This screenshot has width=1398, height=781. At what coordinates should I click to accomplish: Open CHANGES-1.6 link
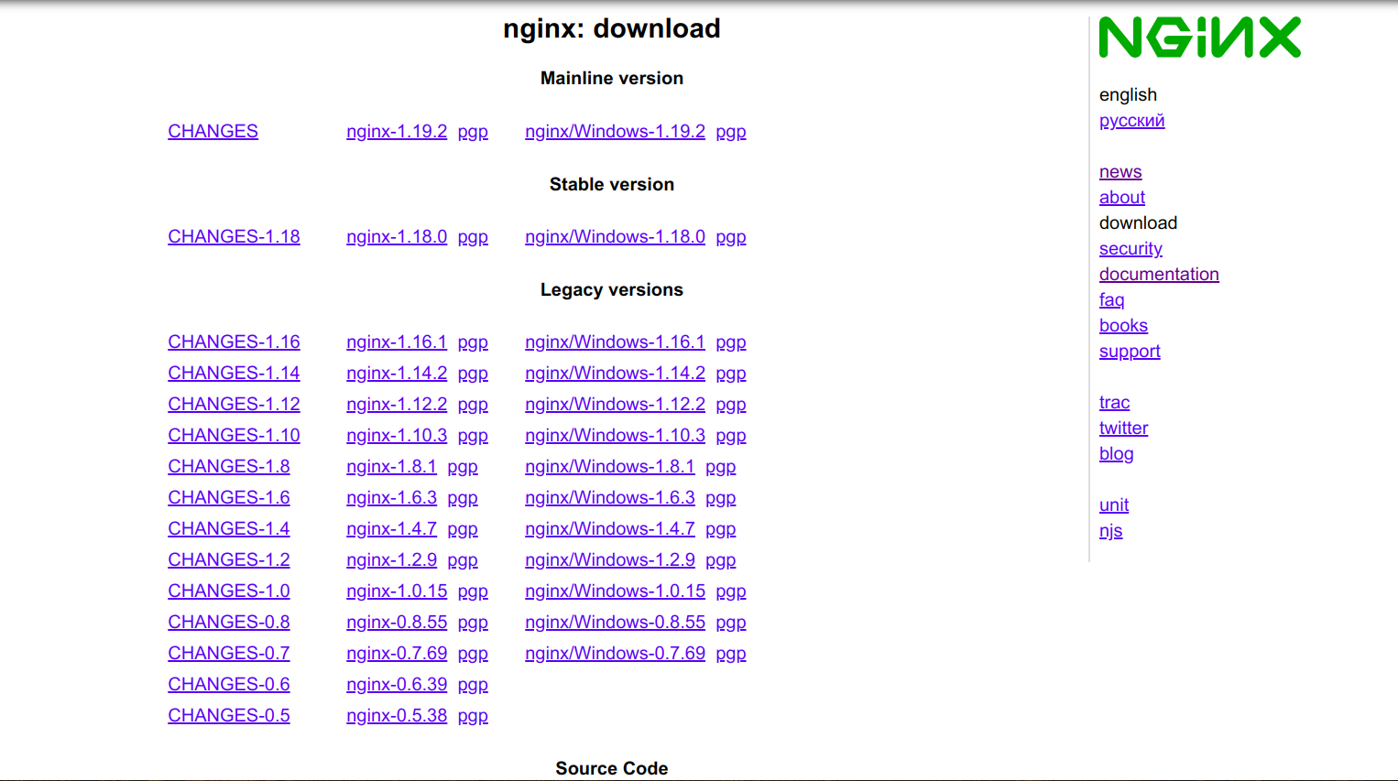228,497
